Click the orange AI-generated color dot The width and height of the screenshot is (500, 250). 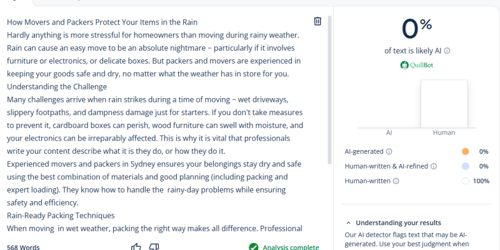click(465, 151)
